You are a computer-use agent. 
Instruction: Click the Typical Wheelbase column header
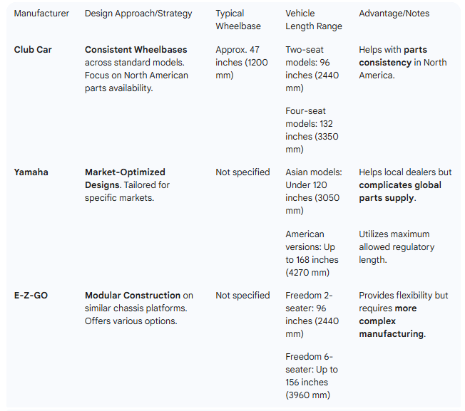pos(238,20)
